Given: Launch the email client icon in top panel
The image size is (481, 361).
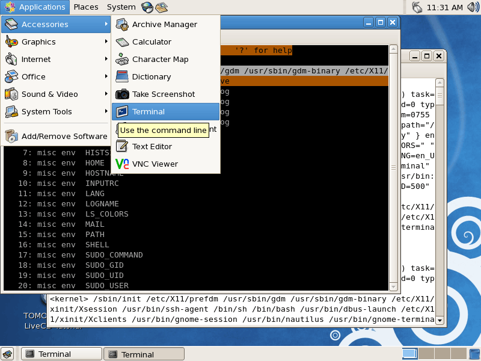Looking at the screenshot, I should tap(161, 7).
